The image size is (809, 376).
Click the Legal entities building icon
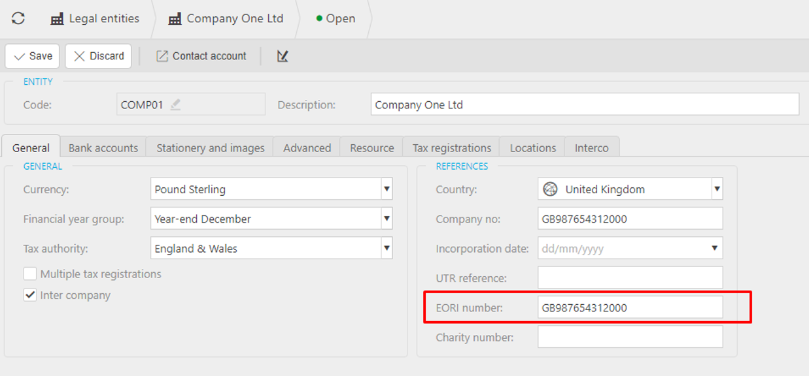coord(57,19)
